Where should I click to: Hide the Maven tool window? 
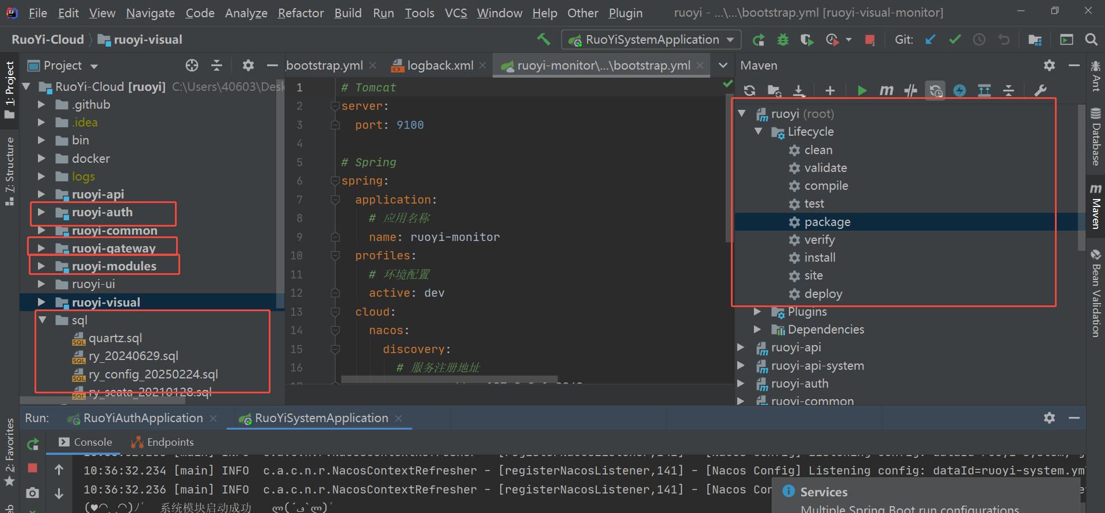point(1074,66)
